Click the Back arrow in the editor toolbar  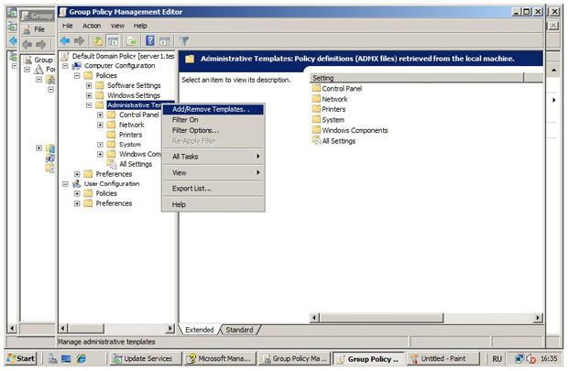tap(66, 40)
